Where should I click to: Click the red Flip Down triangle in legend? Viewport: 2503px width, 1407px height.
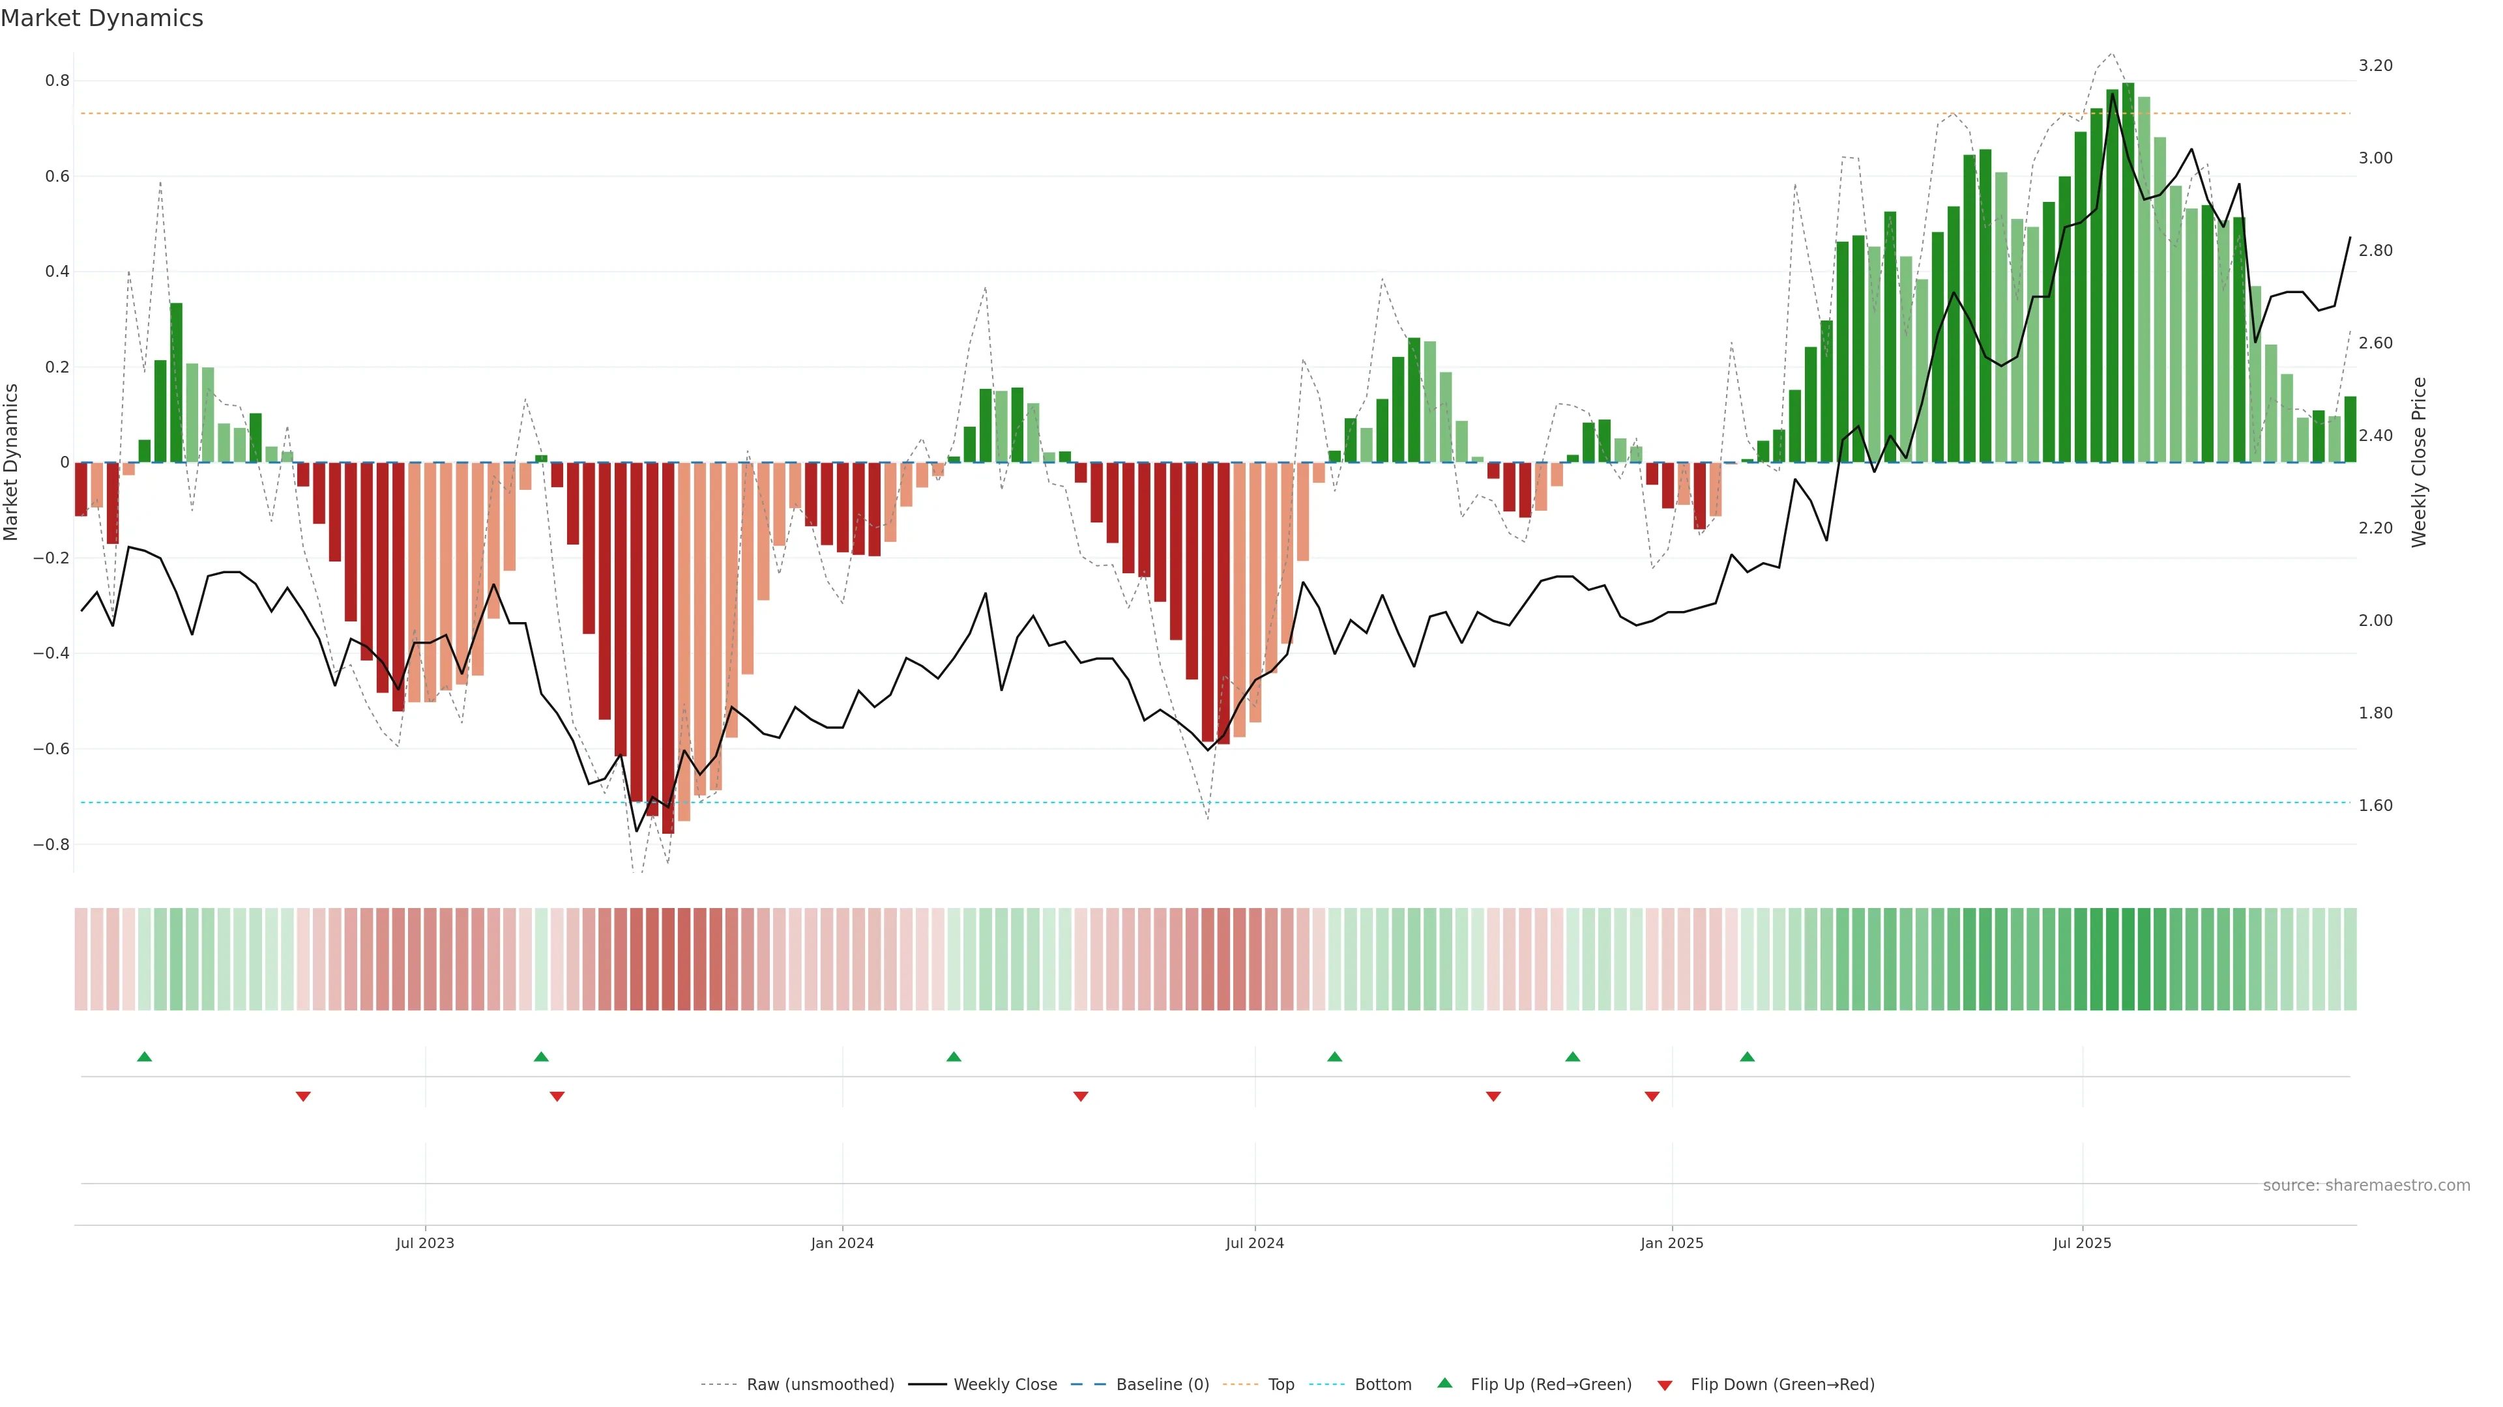[1665, 1385]
